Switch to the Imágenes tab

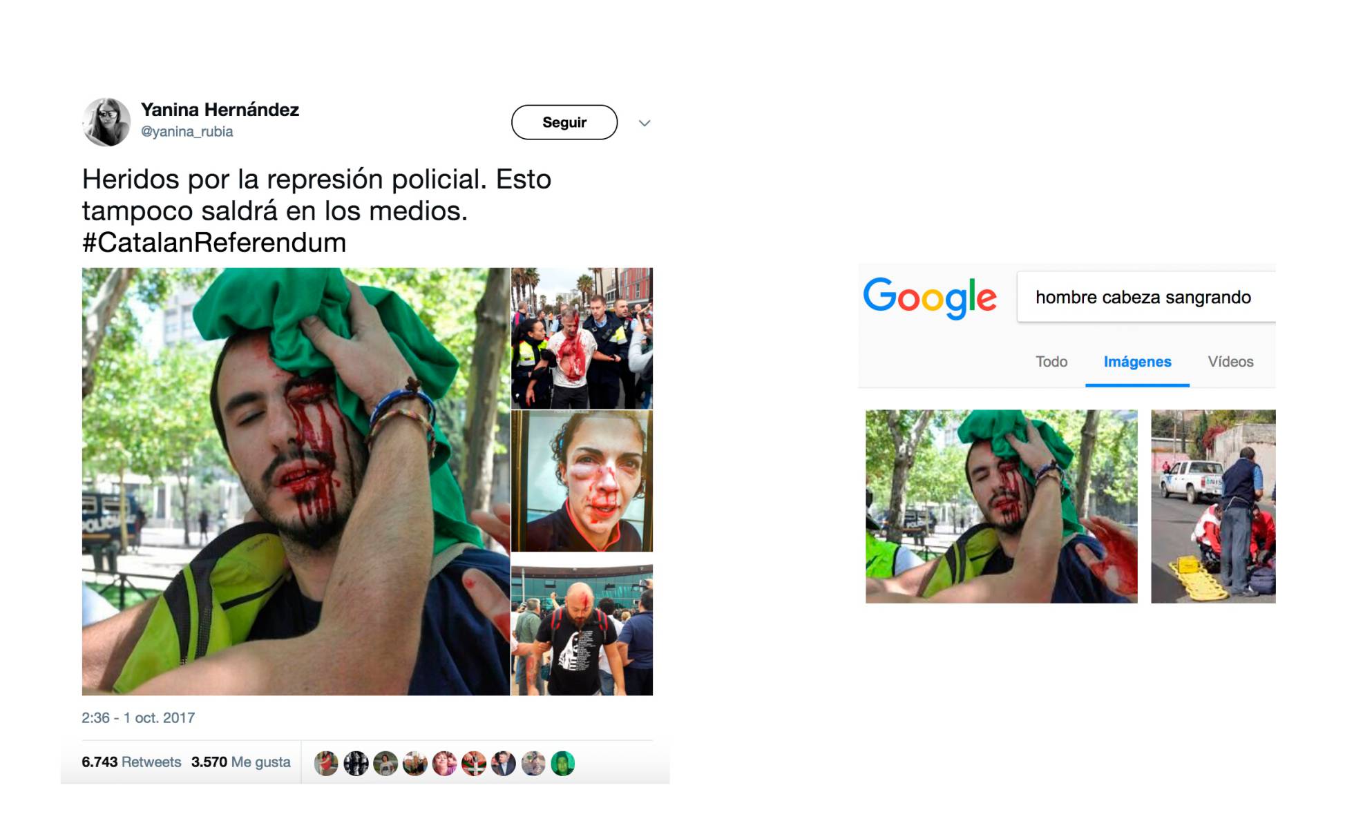1137,362
